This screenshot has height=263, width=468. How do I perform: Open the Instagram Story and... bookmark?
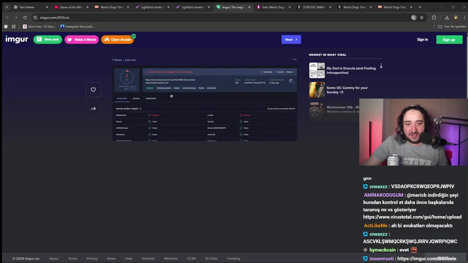[77, 26]
